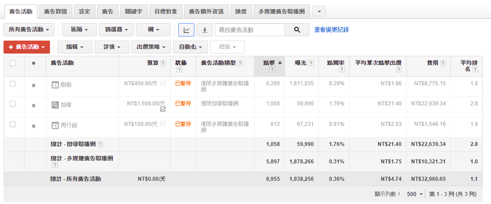Sort by 費用 column header

[433, 63]
